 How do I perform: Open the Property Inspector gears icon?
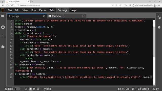159,17
